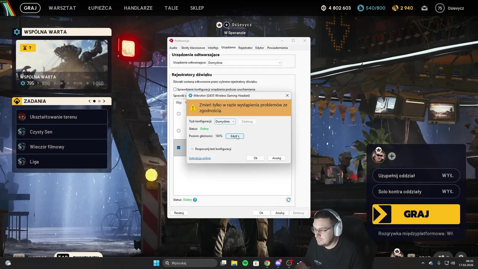Open File Explorer from the taskbar
Screen dimensions: 478x269
pyautogui.click(x=234, y=263)
